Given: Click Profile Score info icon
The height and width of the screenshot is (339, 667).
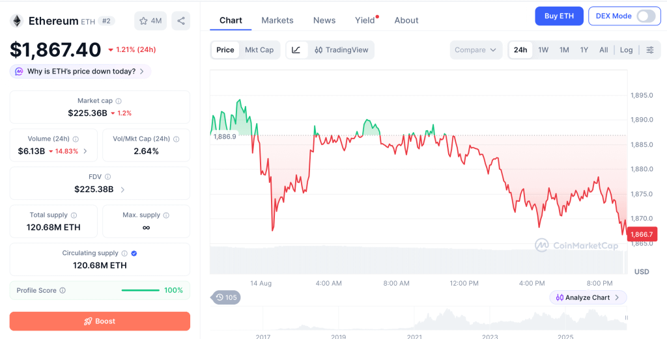Looking at the screenshot, I should pos(63,291).
